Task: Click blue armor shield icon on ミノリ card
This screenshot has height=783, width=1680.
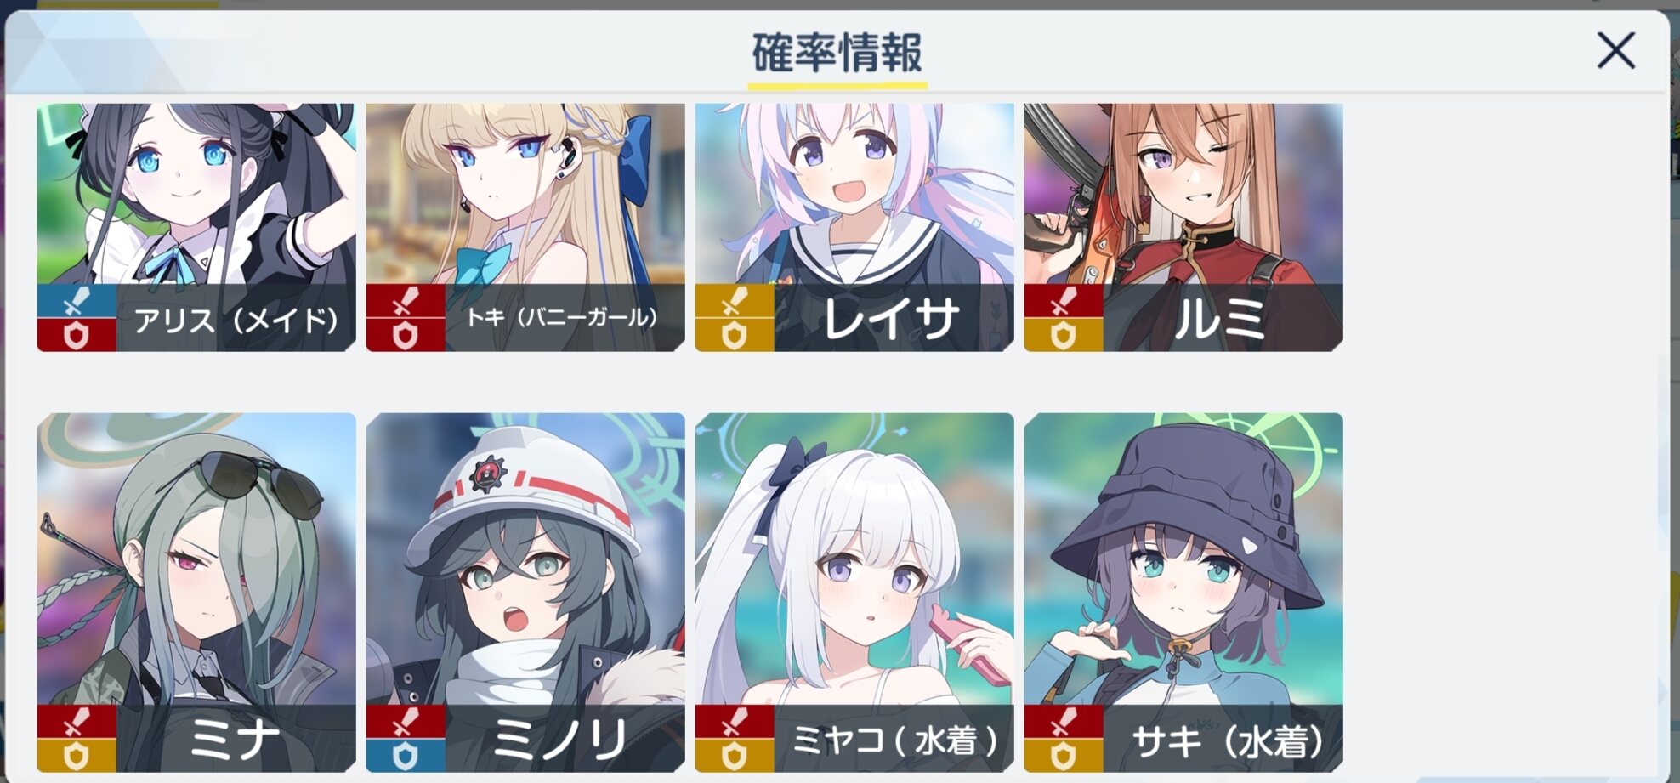Action: coord(406,756)
